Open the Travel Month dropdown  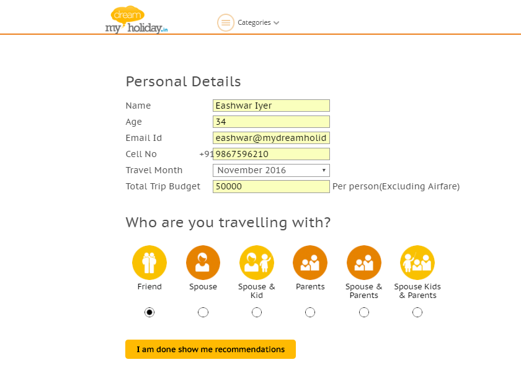pyautogui.click(x=271, y=170)
